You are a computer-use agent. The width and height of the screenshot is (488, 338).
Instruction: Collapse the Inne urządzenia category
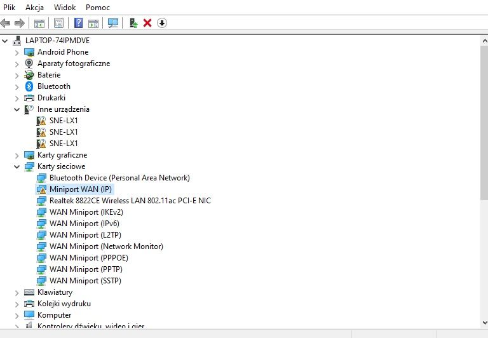pyautogui.click(x=17, y=109)
